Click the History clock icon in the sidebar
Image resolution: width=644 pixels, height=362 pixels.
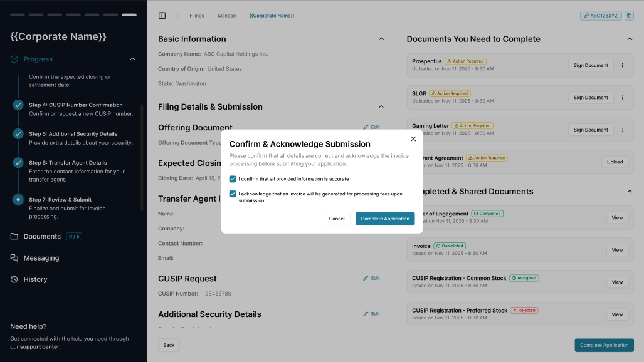[x=14, y=279]
